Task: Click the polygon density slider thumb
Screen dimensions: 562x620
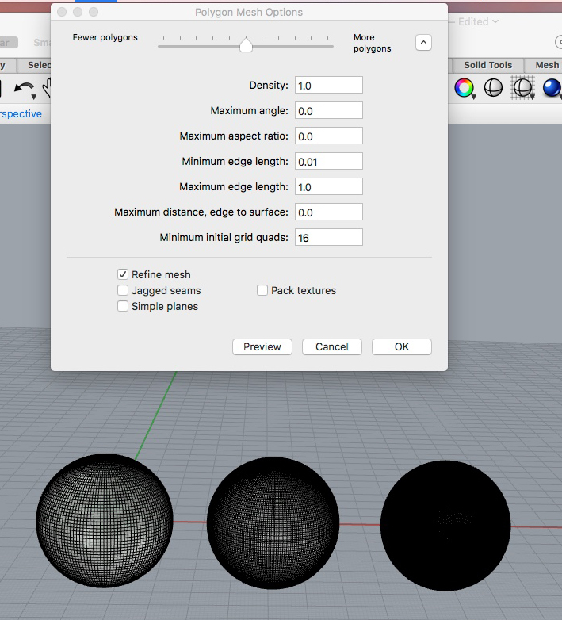Action: tap(246, 45)
